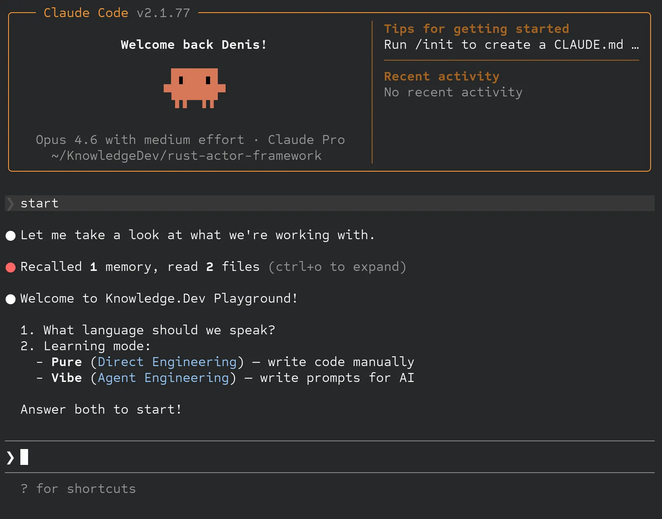Select the orange bullet beside Recalled memory line
The height and width of the screenshot is (519, 662).
coord(11,267)
